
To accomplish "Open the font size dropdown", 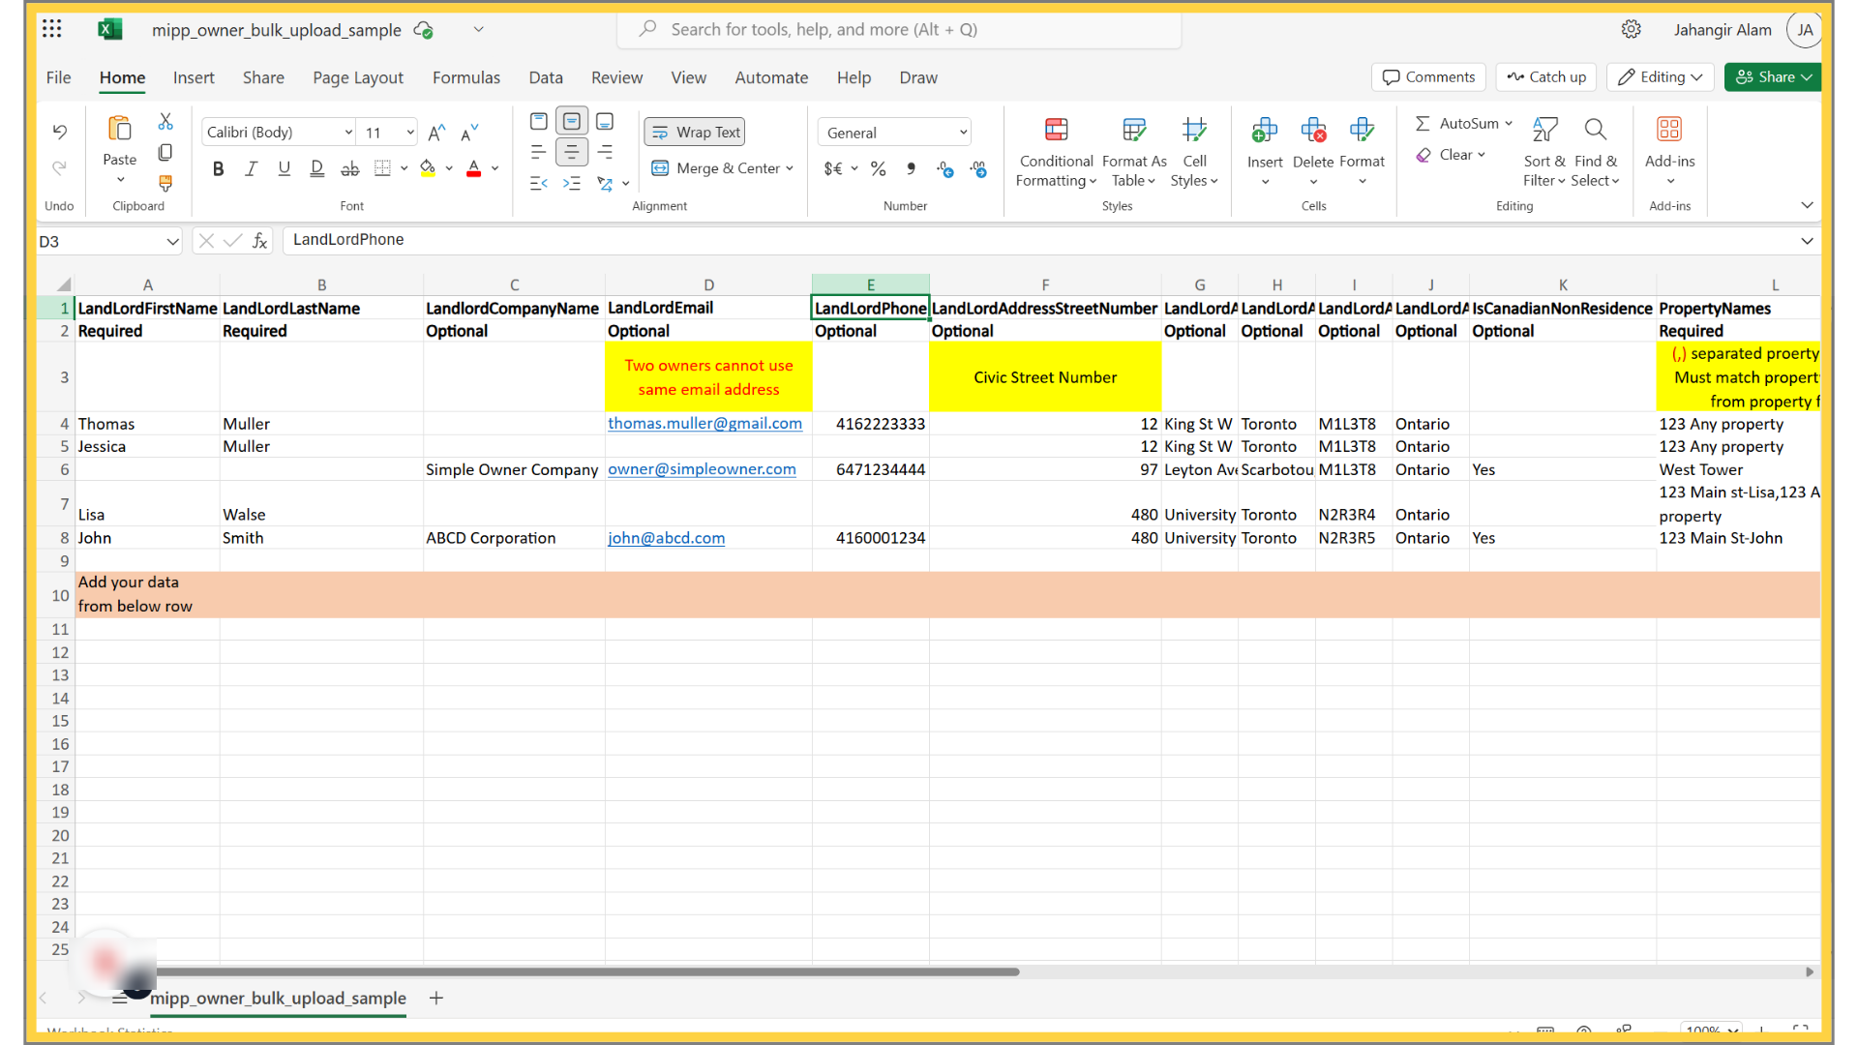I will 410,133.
